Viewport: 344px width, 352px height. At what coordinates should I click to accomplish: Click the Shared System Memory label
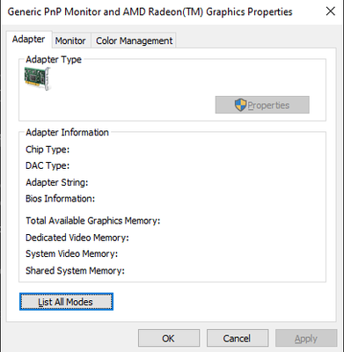click(x=75, y=270)
